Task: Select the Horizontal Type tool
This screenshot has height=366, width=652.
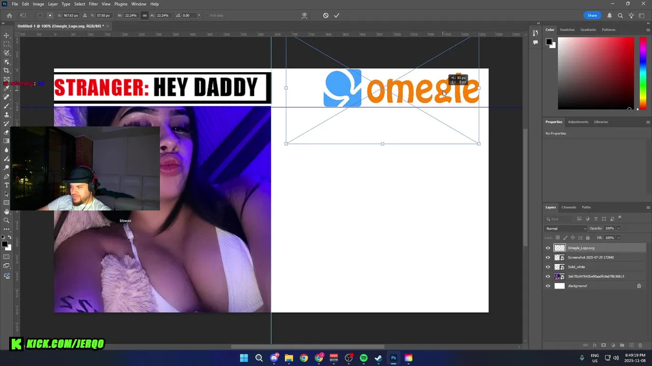Action: coord(7,185)
